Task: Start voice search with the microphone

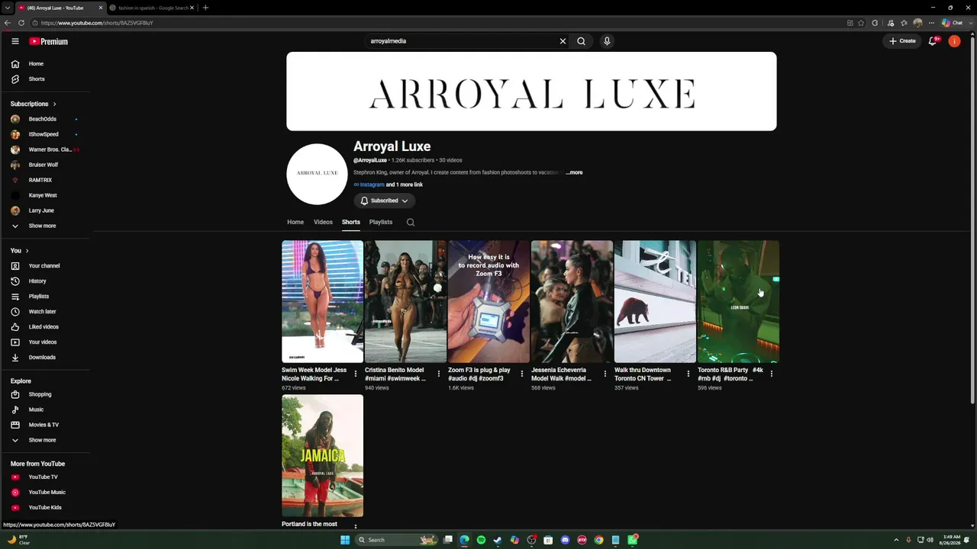Action: point(607,41)
